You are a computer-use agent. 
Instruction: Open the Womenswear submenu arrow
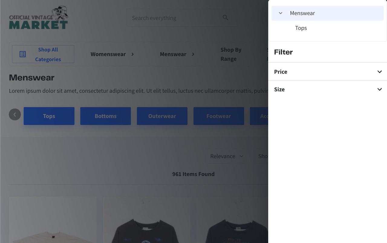pos(132,54)
